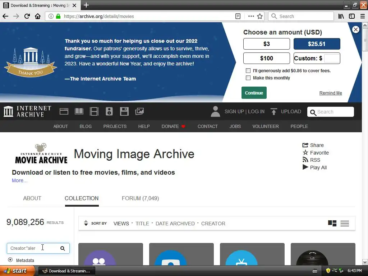Open the Images icon in Archive nav

point(139,111)
